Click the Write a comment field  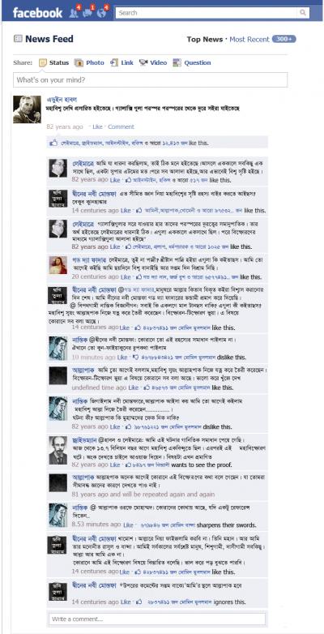[157, 619]
